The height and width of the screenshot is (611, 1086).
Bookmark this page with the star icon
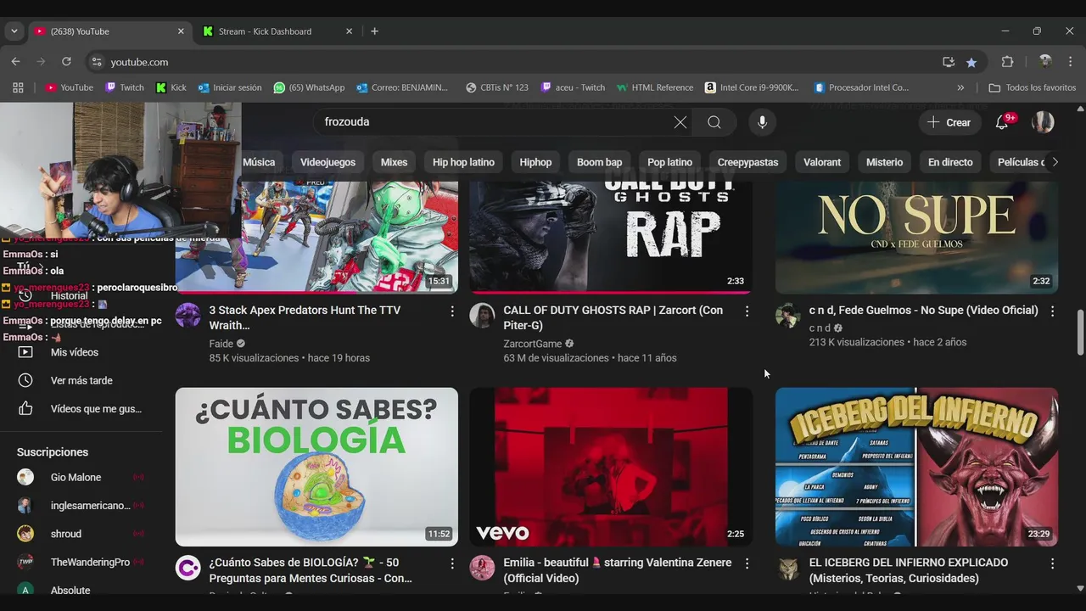point(971,62)
